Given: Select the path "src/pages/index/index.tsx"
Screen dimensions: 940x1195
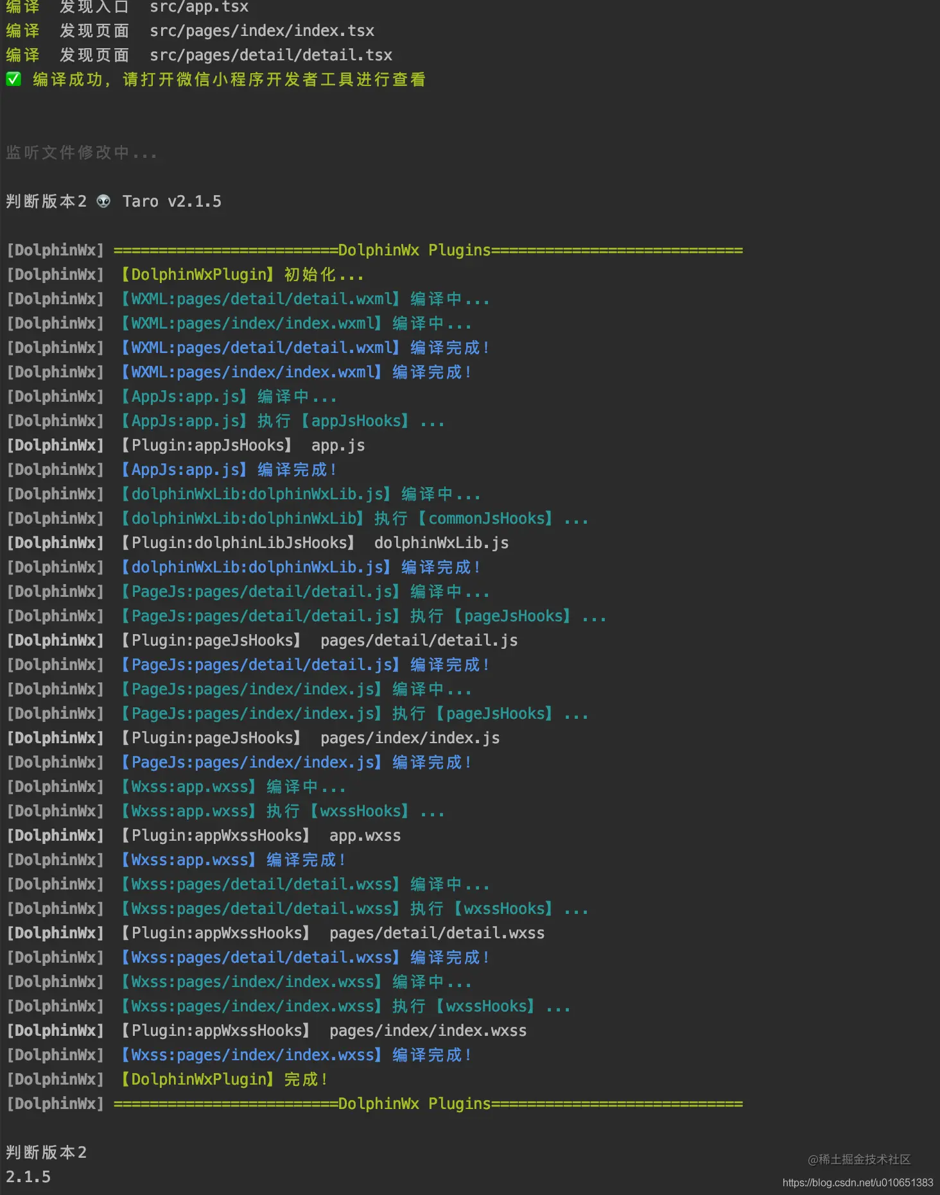Looking at the screenshot, I should pyautogui.click(x=262, y=31).
